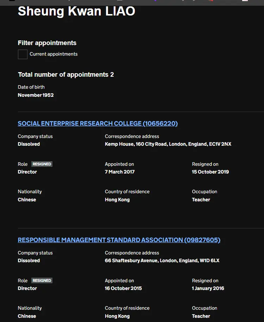This screenshot has height=322, width=264.
Task: Open Responsible Management Standard Association link
Action: click(x=119, y=240)
